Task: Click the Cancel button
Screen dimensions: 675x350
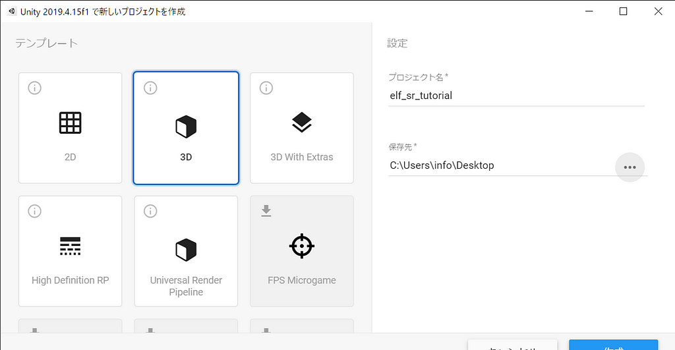Action: pos(513,345)
